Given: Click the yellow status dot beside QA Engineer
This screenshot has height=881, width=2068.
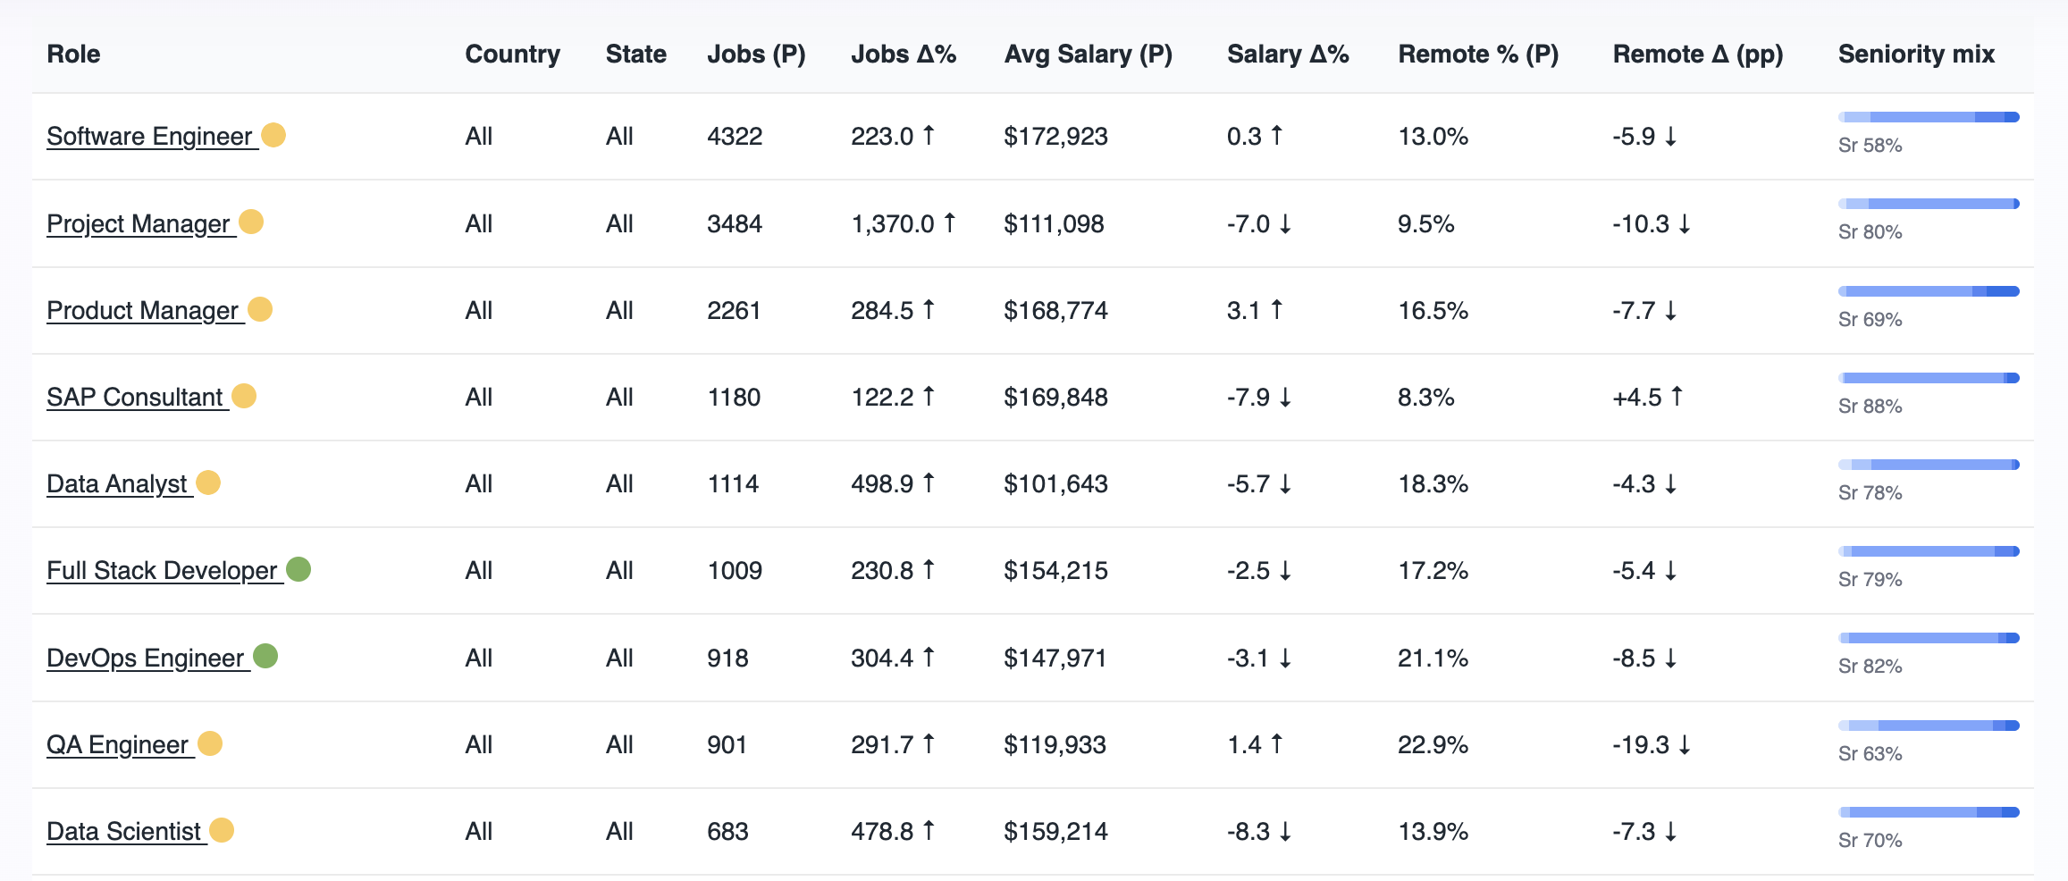Looking at the screenshot, I should click(x=210, y=743).
